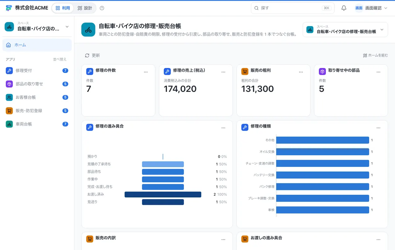The height and width of the screenshot is (250, 395).
Task: Click the 部品待ち stage label
Action: tap(94, 172)
